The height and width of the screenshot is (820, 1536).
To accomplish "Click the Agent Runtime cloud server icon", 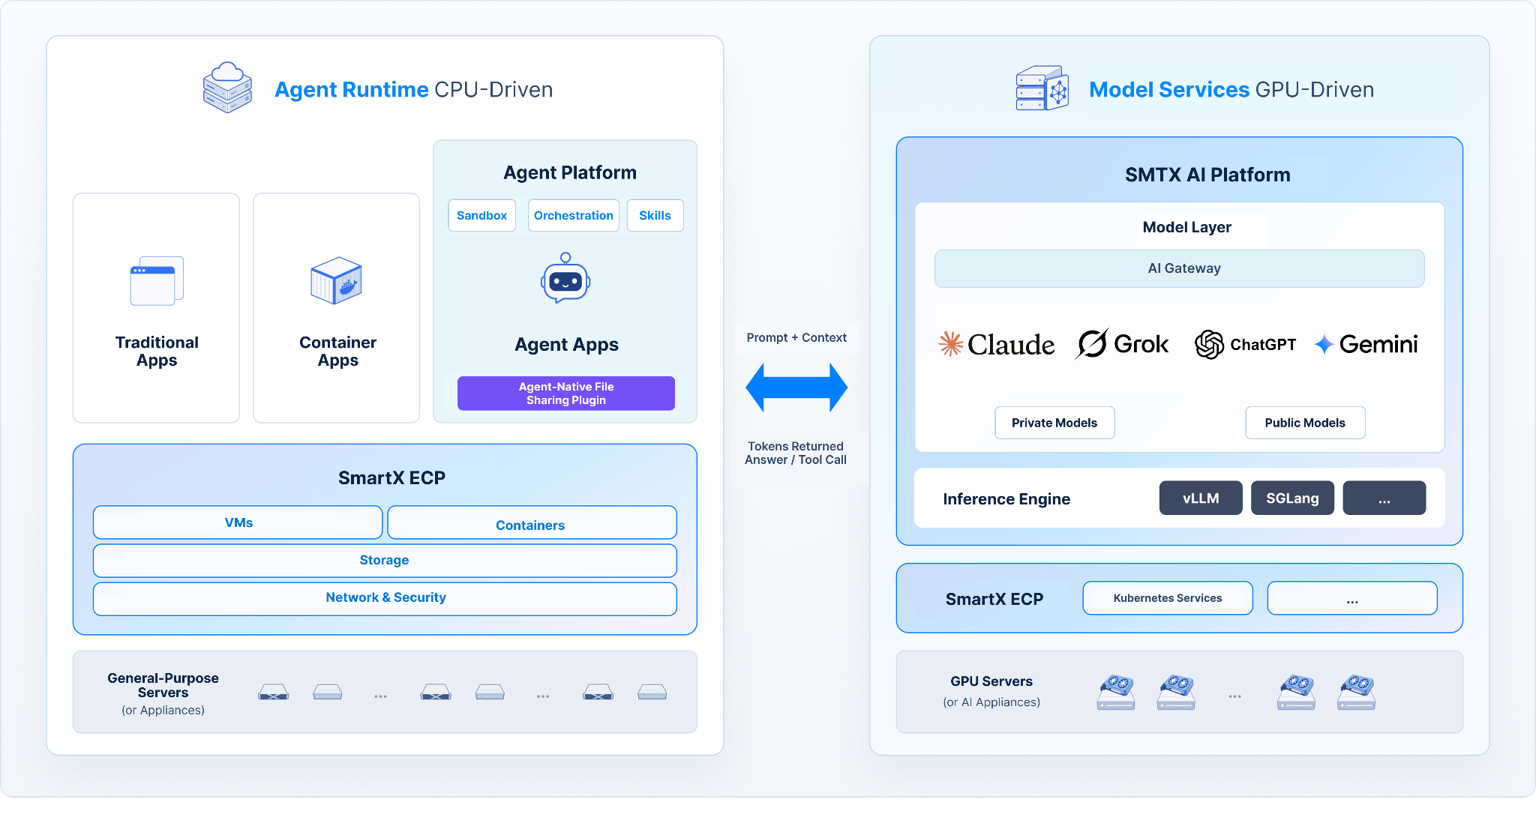I will click(228, 88).
